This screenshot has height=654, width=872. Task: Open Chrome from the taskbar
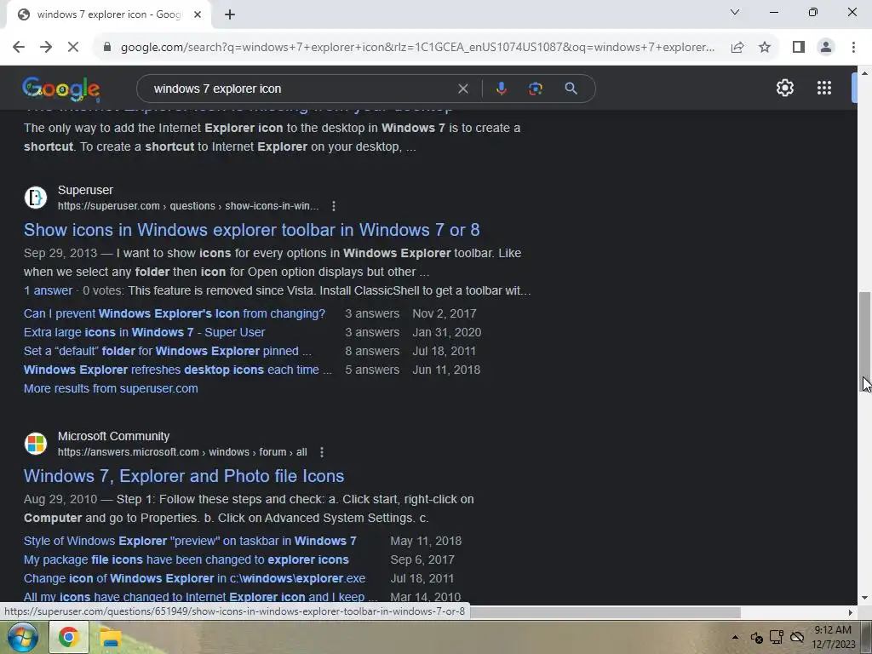point(69,637)
